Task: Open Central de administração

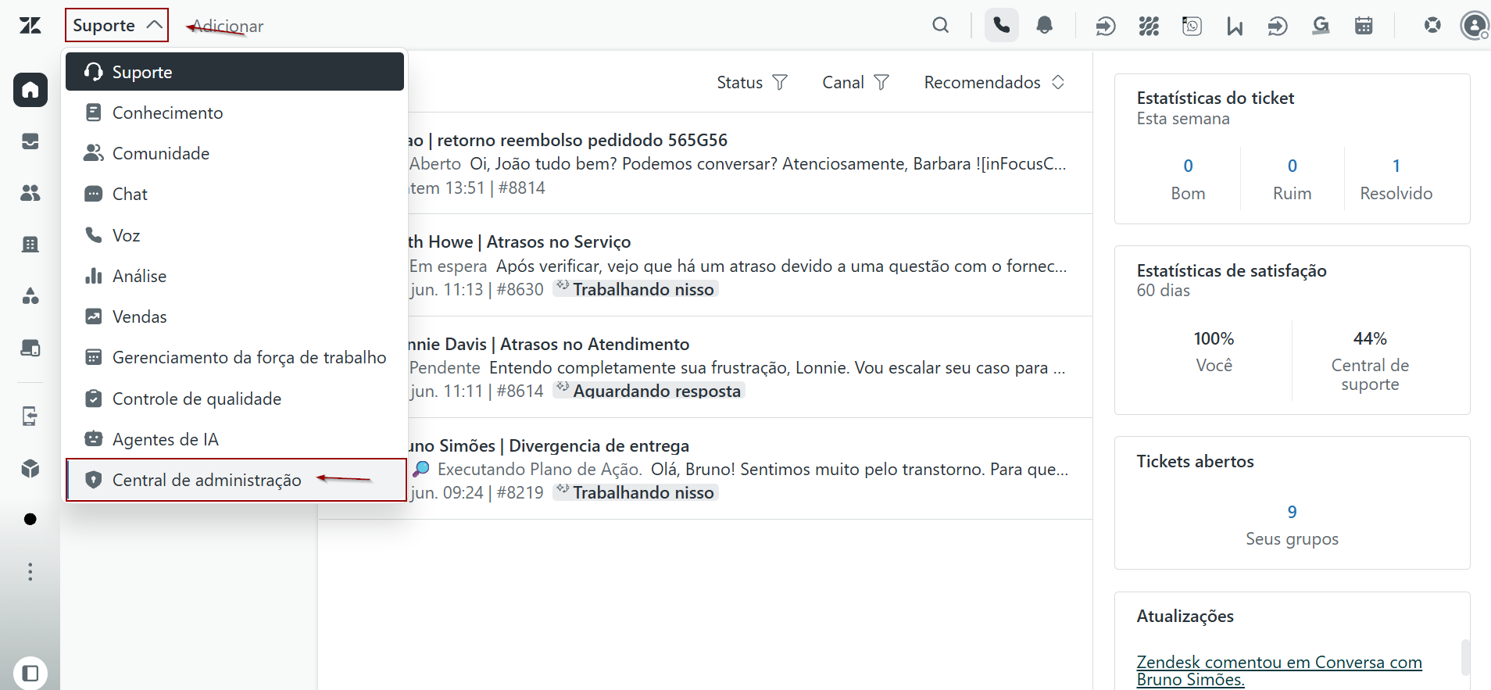Action: click(x=236, y=480)
